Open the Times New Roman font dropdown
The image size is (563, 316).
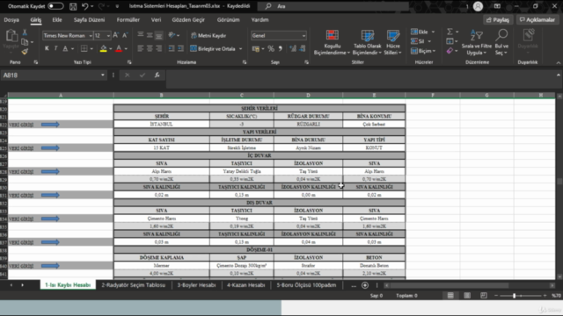(91, 35)
